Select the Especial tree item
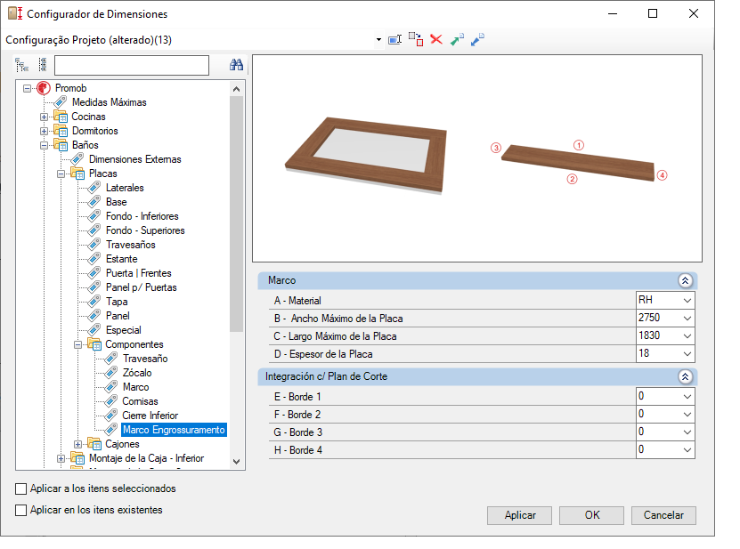The image size is (740, 549). pos(123,330)
